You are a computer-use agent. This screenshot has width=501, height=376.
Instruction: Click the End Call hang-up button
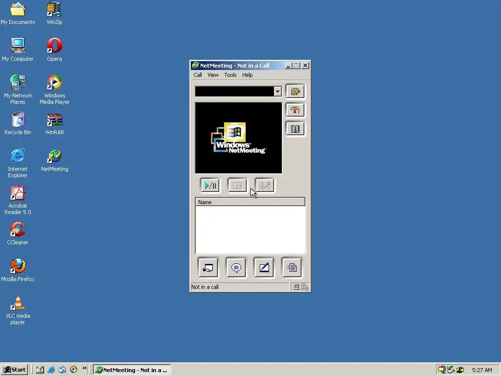click(295, 110)
